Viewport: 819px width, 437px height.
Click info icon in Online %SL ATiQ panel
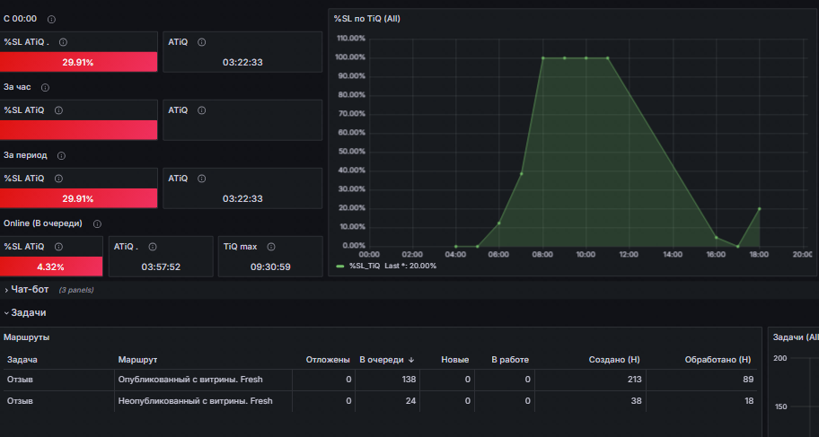click(x=58, y=247)
